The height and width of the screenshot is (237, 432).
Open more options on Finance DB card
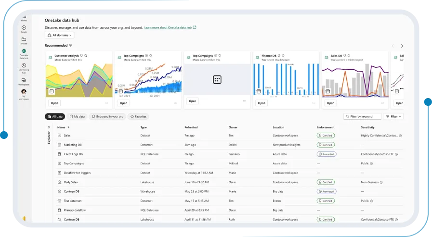[x=314, y=103]
